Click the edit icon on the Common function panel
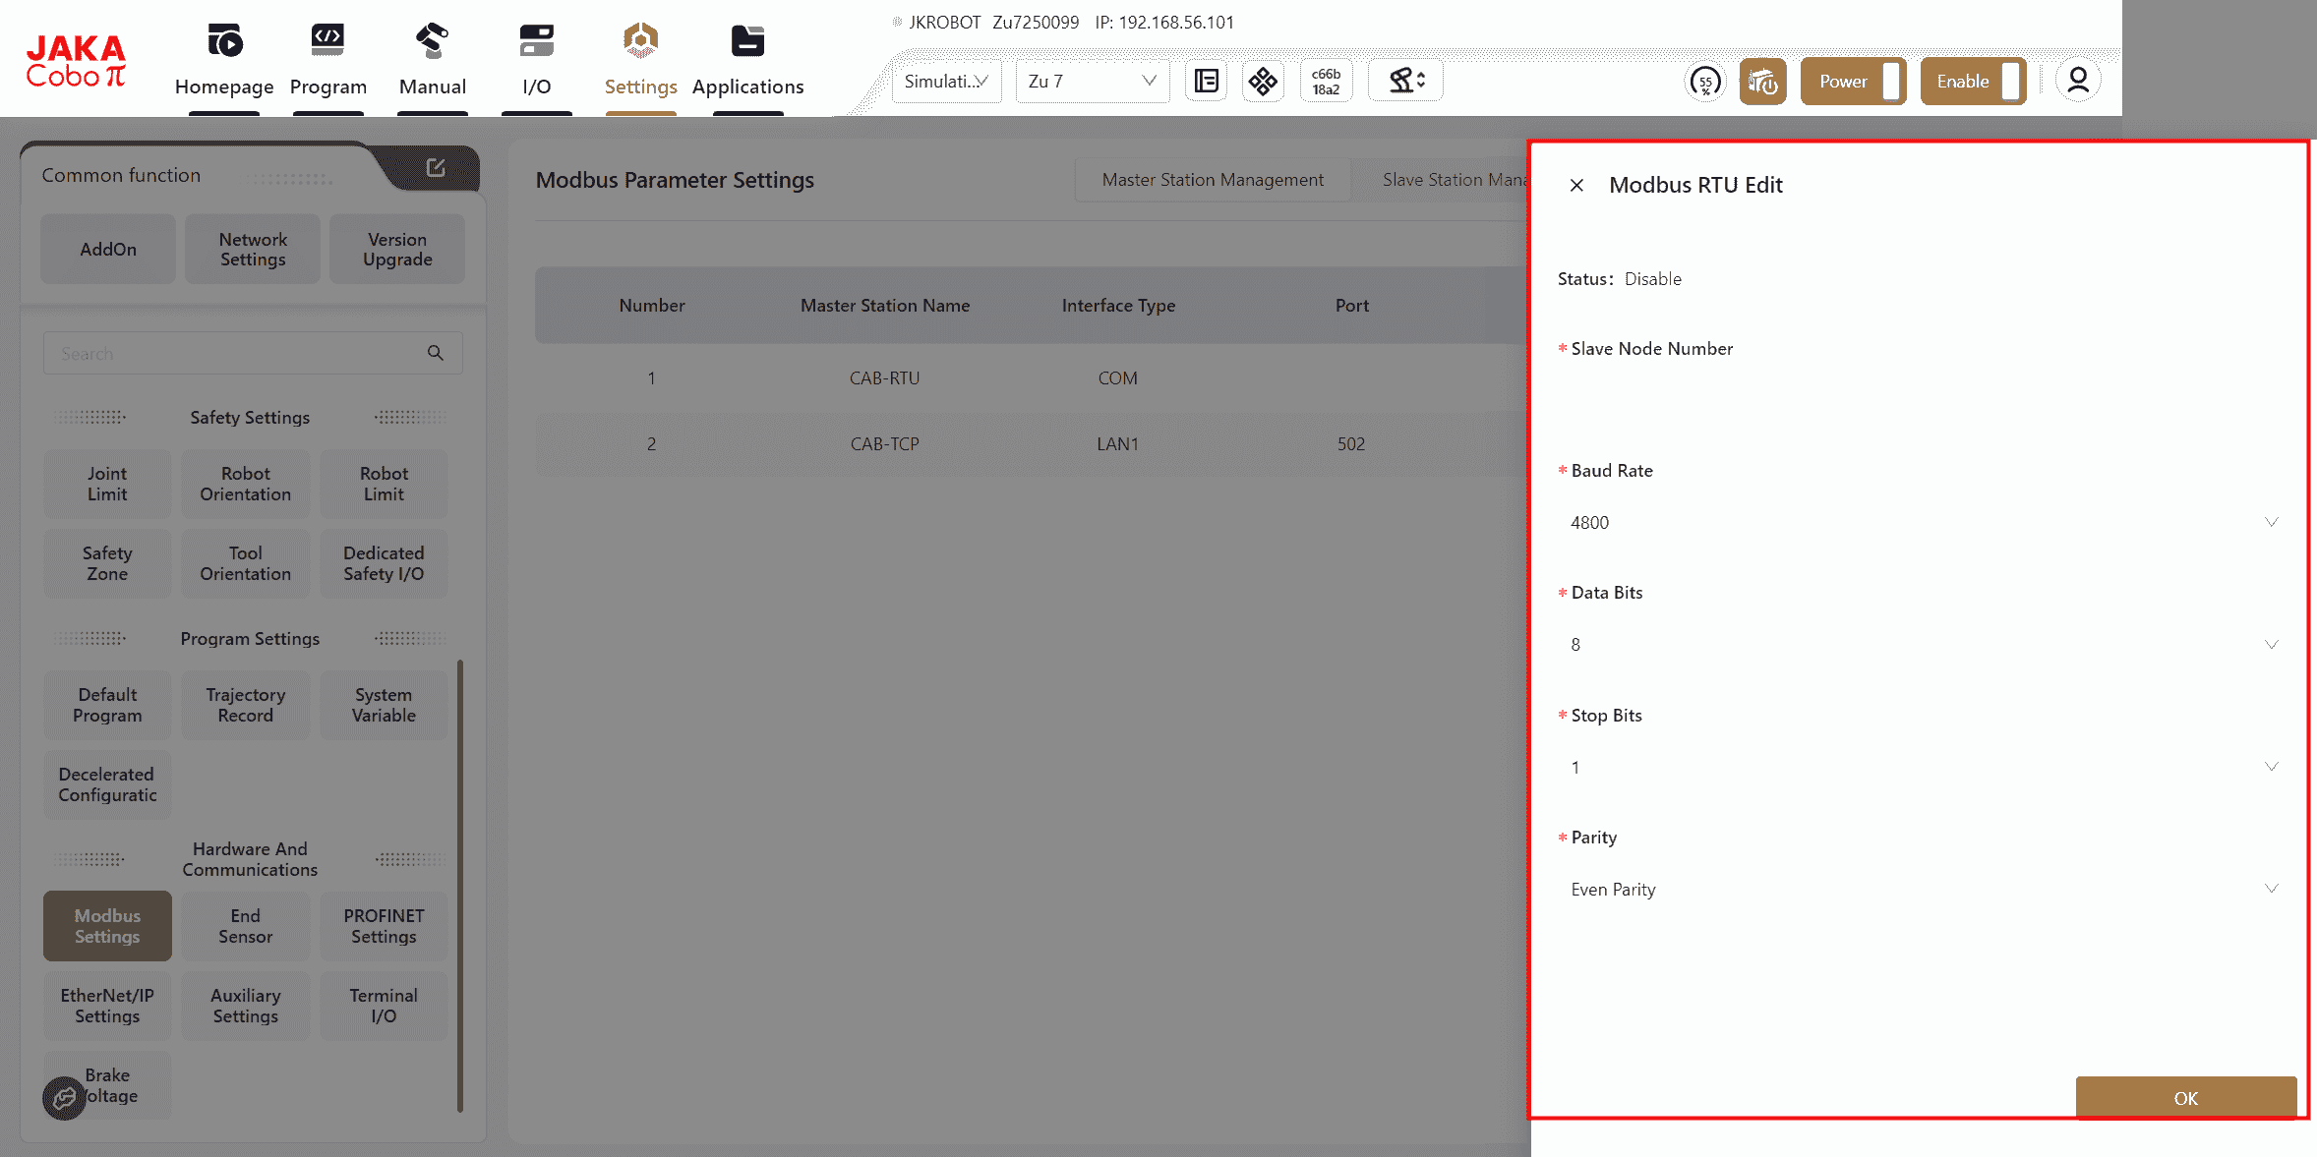Viewport: 2317px width, 1157px height. coord(436,168)
